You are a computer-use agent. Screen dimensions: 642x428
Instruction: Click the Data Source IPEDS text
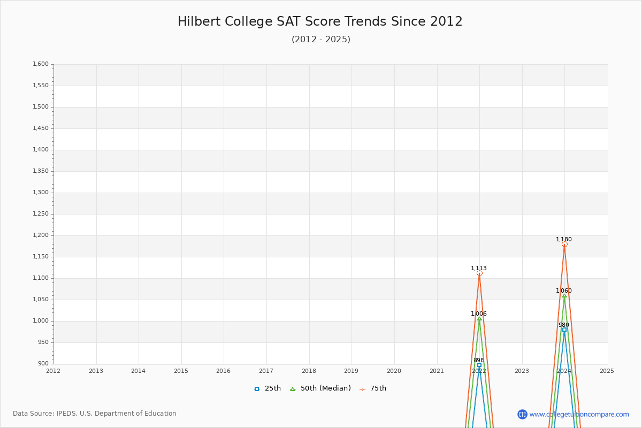click(x=95, y=414)
